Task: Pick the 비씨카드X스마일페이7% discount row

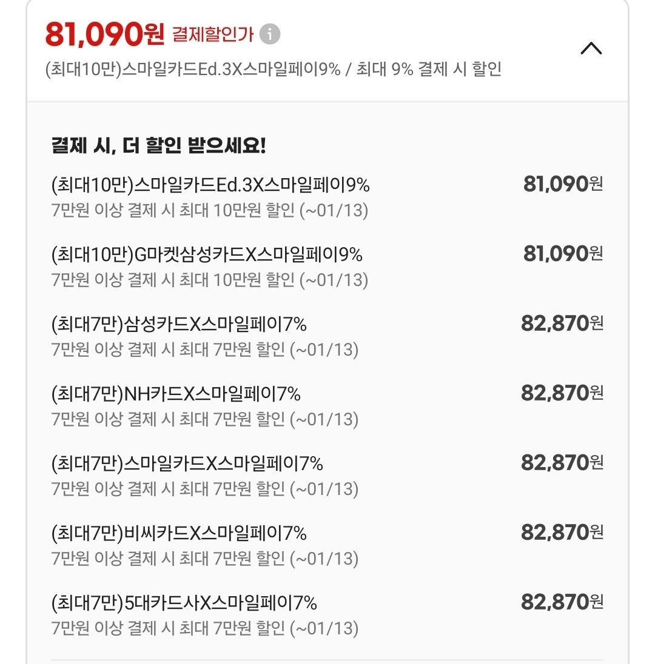Action: pos(180,533)
